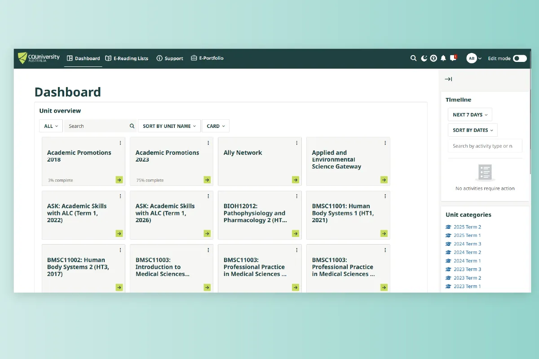The image size is (539, 359).
Task: Open notifications bell icon
Action: (443, 58)
